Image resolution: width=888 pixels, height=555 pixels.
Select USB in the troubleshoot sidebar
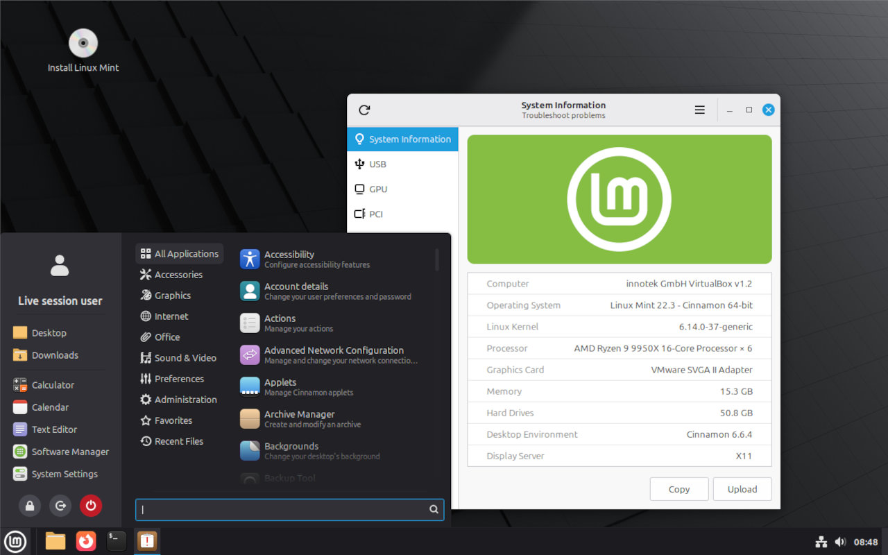click(x=377, y=164)
